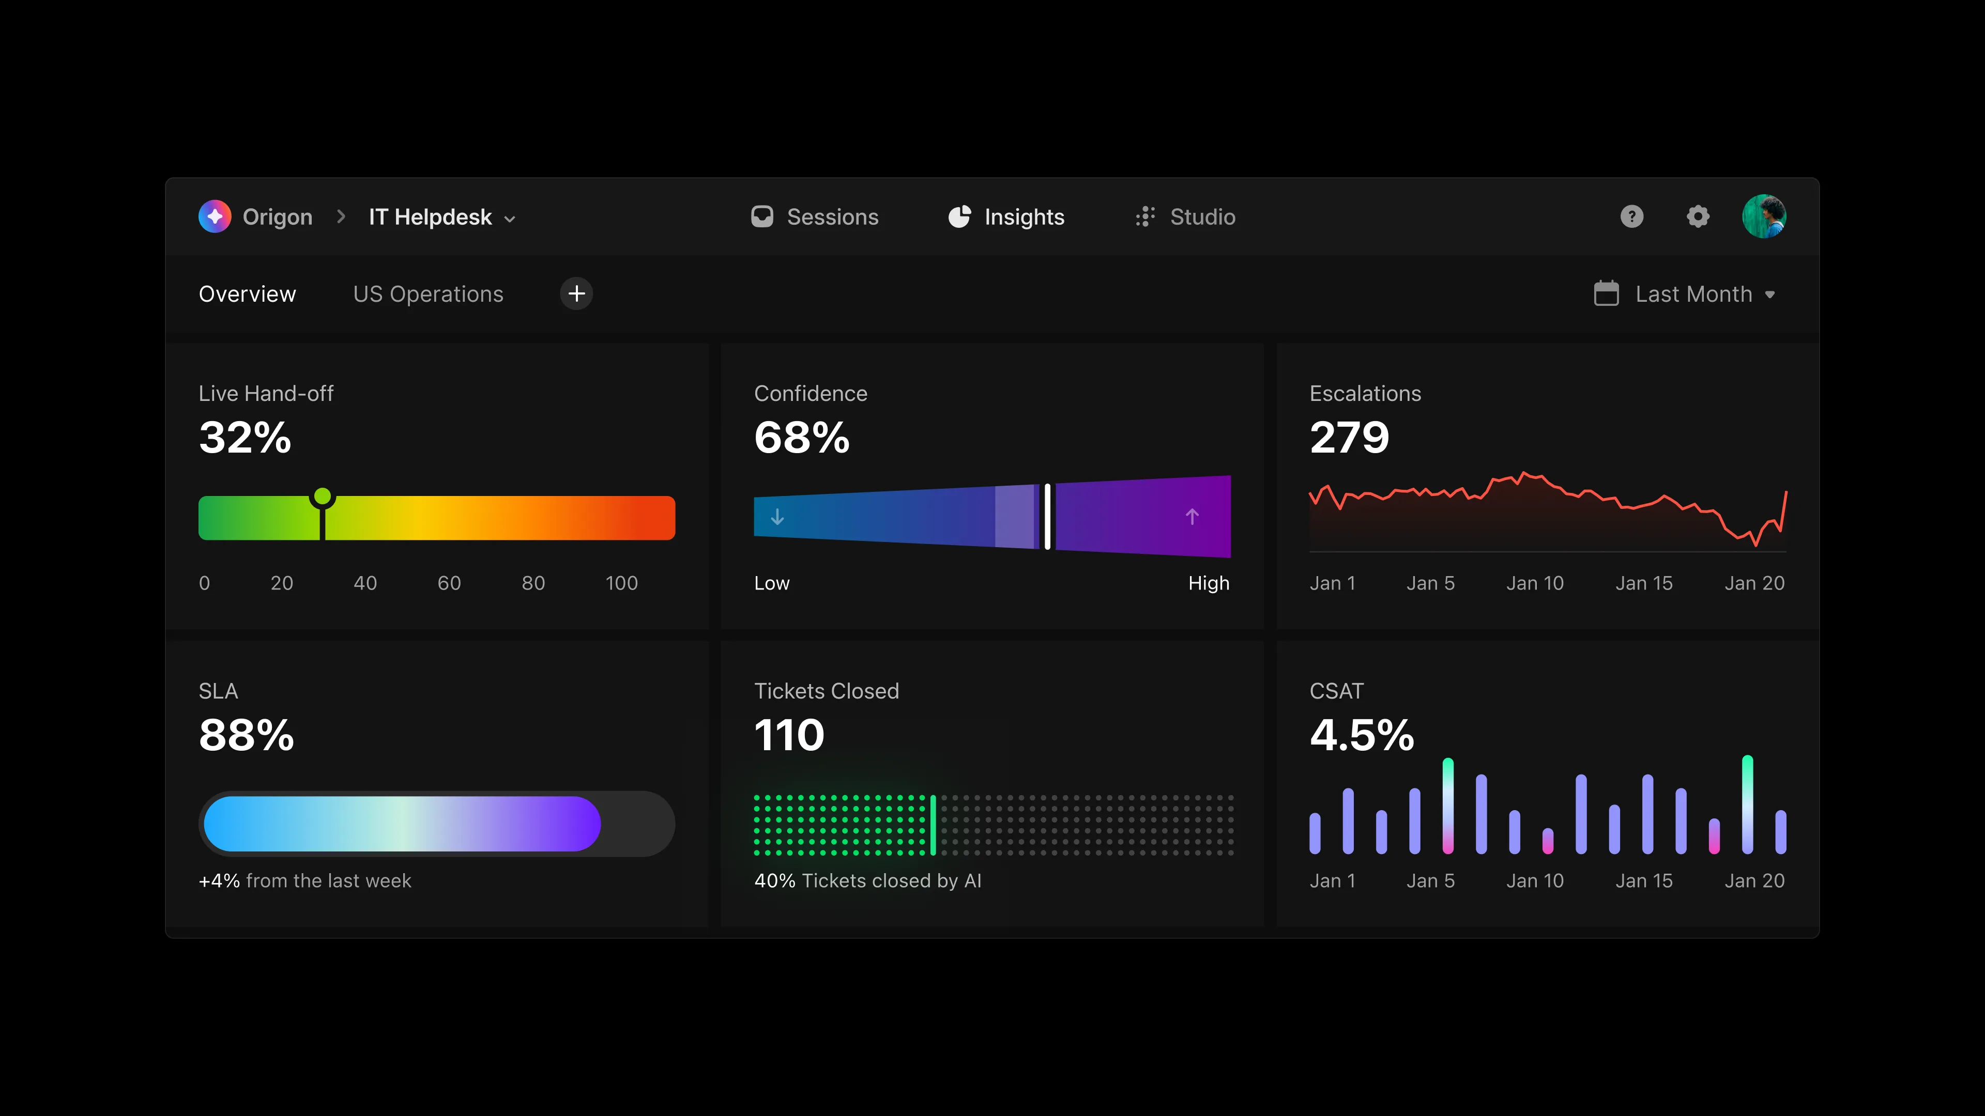Viewport: 1985px width, 1116px height.
Task: Select the Overview tab
Action: pyautogui.click(x=248, y=293)
